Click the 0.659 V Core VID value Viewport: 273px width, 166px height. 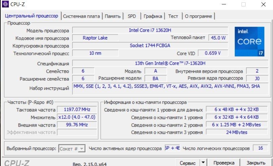213,53
